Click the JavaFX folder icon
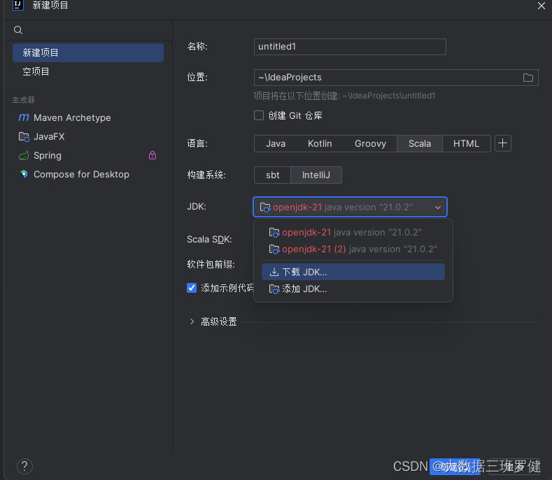Image resolution: width=552 pixels, height=480 pixels. point(24,137)
